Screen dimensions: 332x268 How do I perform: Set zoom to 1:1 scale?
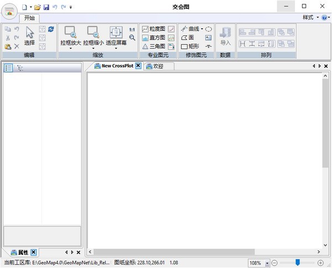click(x=132, y=29)
